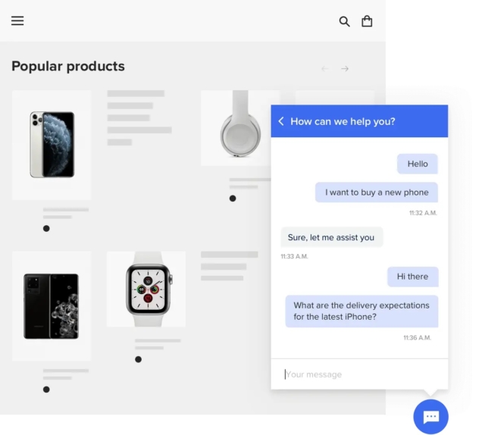The image size is (485, 435).
Task: Click color dot under black Samsung phone
Action: point(46,390)
